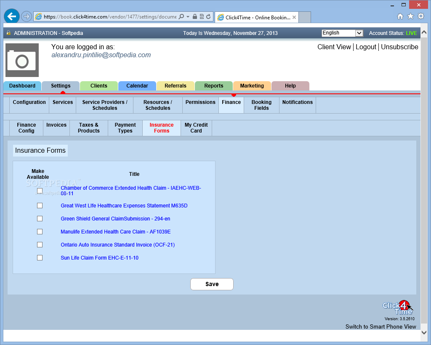Click the Click4Time logo at bottom
The image size is (431, 345).
tap(398, 308)
